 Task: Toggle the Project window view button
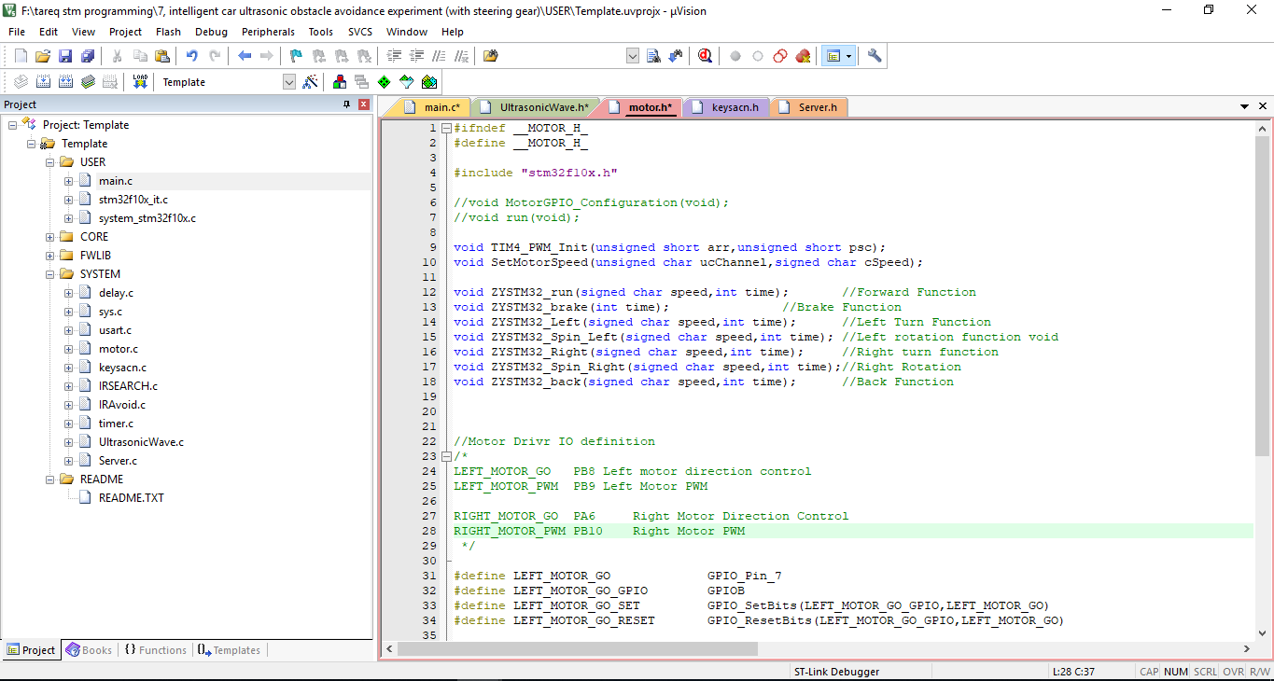832,56
